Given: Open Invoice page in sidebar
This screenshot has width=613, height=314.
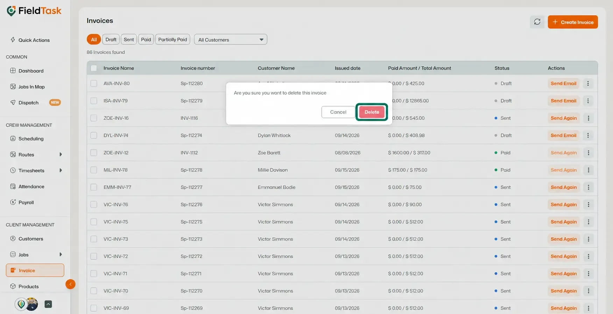Looking at the screenshot, I should coord(35,270).
